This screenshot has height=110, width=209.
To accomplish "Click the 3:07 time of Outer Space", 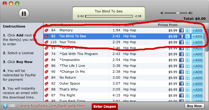I will pyautogui.click(x=116, y=83).
